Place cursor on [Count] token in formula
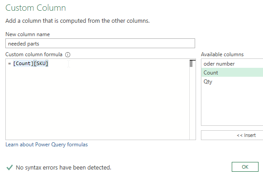The height and width of the screenshot is (178, 263). [23, 63]
